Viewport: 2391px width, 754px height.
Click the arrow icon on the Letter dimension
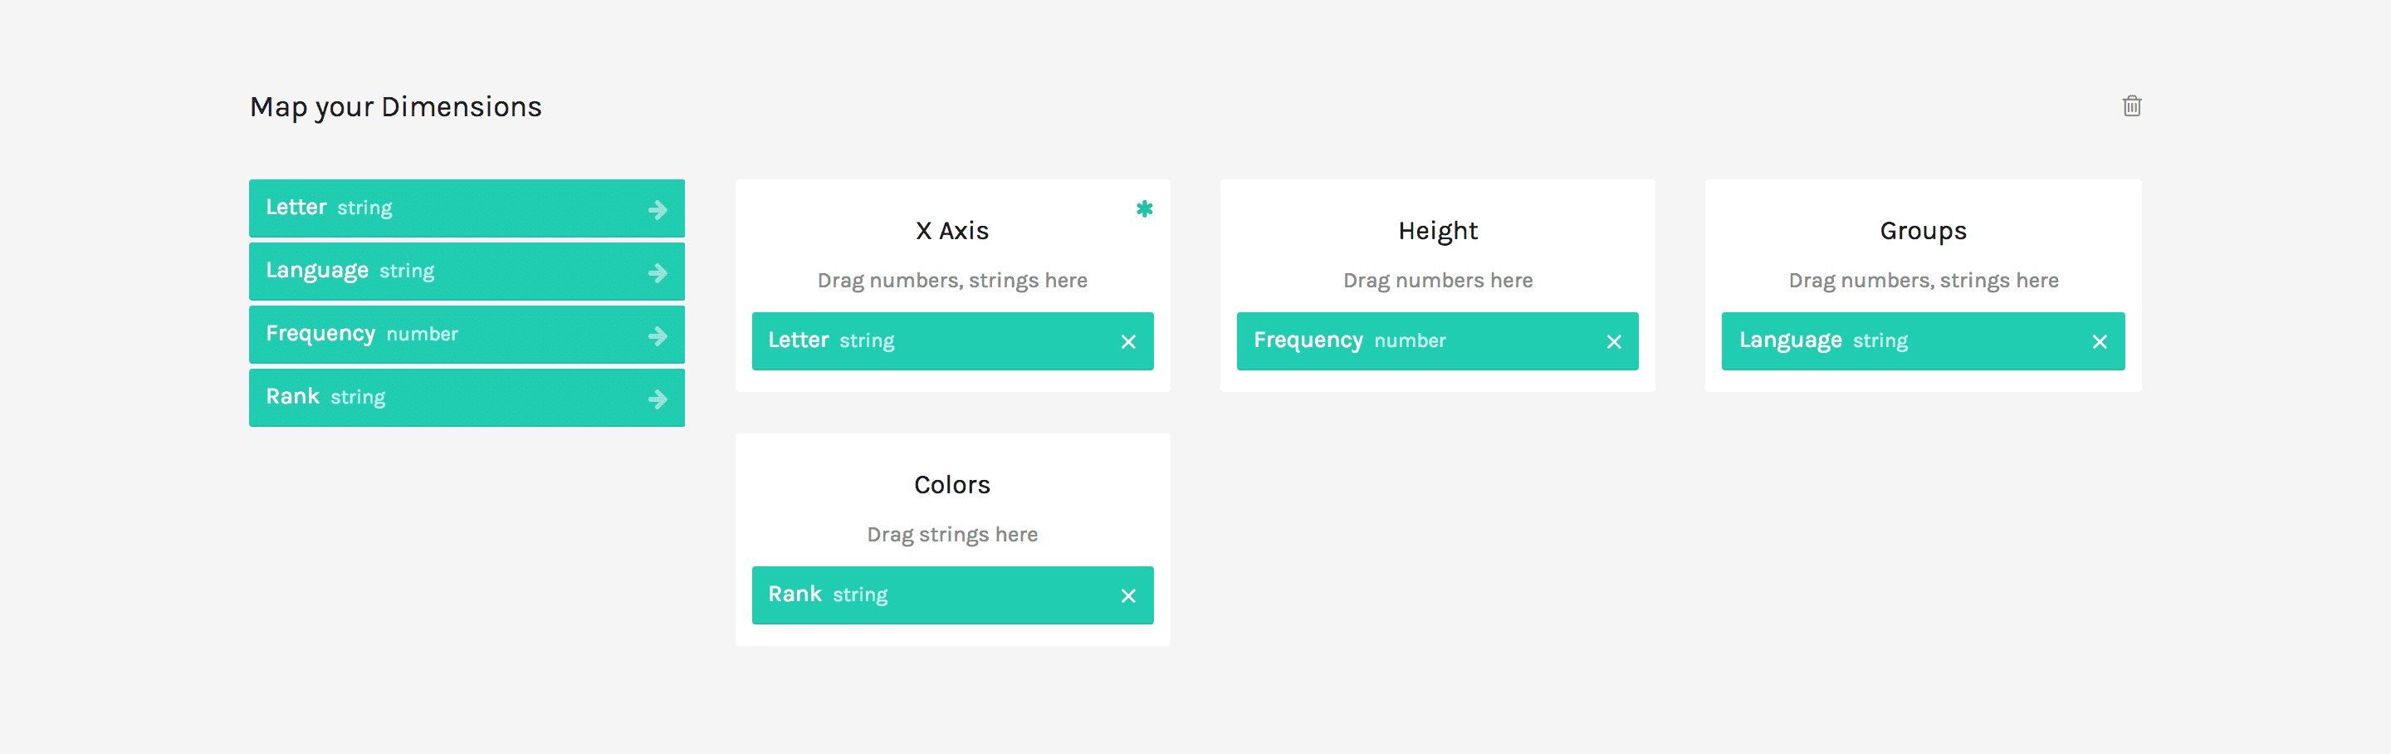click(658, 208)
